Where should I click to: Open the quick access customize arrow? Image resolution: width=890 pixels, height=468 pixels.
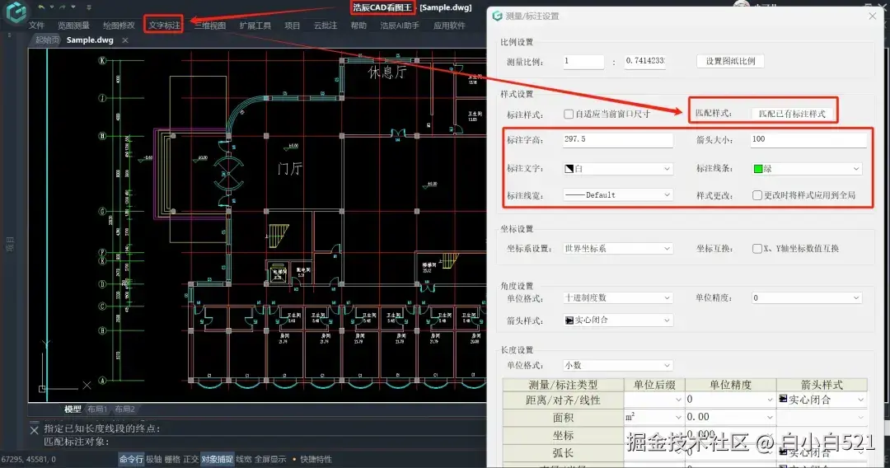[x=89, y=7]
